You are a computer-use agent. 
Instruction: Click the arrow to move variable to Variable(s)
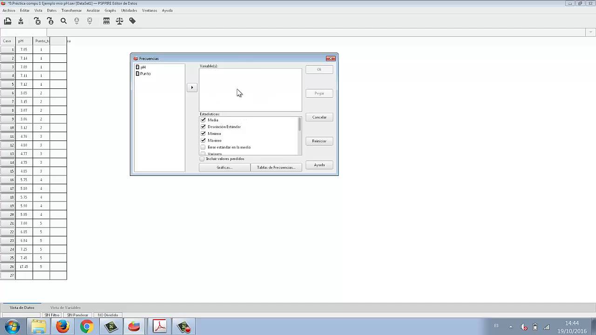coord(192,87)
